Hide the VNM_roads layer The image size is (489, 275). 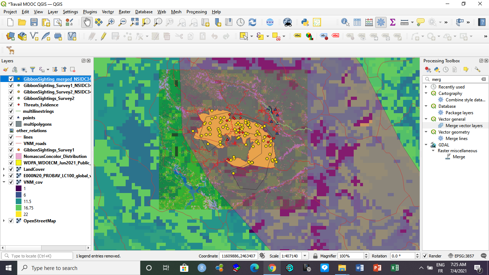click(x=11, y=144)
